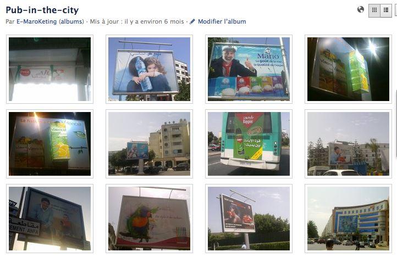
Task: Open the bus shelter banner photo
Action: pos(49,69)
